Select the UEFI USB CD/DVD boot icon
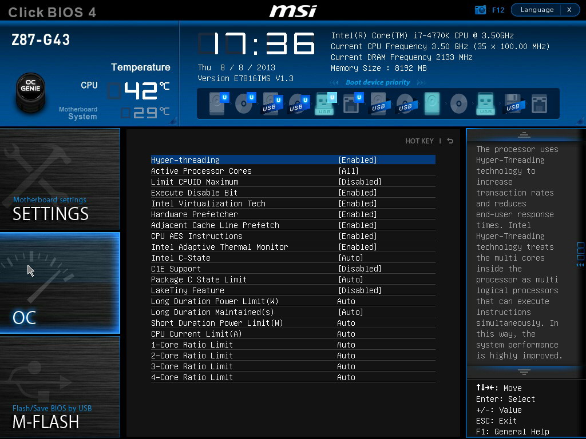This screenshot has width=586, height=439. 299,103
